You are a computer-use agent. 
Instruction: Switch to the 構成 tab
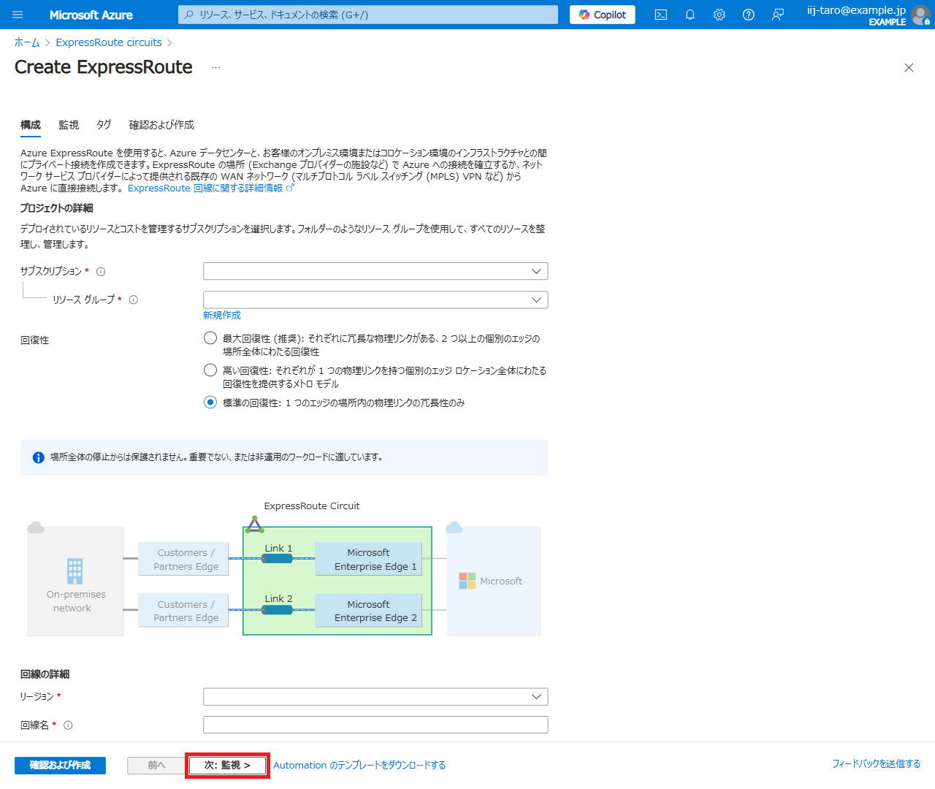coord(31,125)
